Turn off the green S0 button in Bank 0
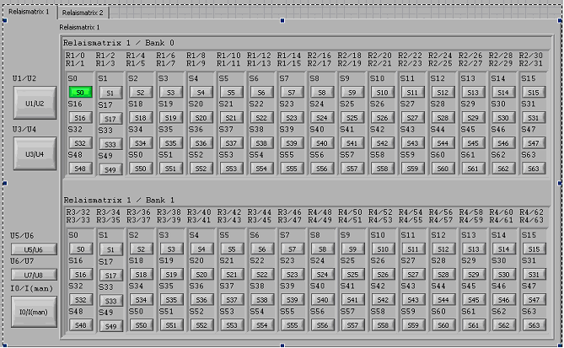The width and height of the screenshot is (564, 348). (80, 93)
